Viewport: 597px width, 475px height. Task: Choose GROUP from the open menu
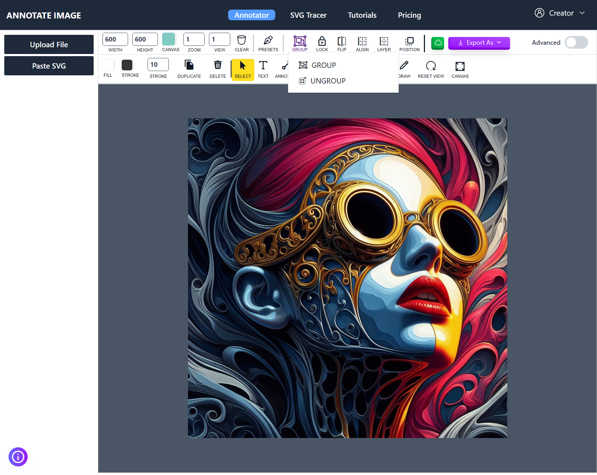323,65
